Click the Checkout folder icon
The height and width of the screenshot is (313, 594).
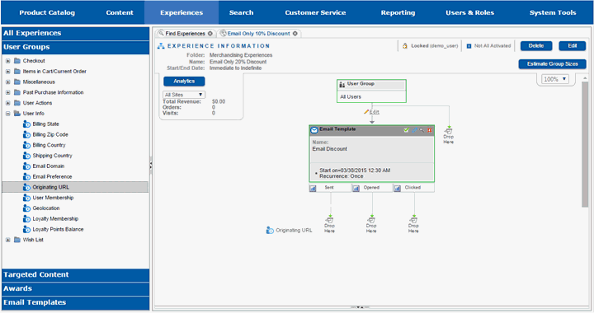click(x=17, y=60)
